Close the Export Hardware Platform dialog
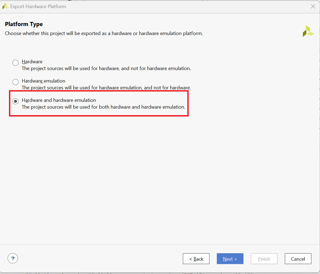 [x=313, y=7]
